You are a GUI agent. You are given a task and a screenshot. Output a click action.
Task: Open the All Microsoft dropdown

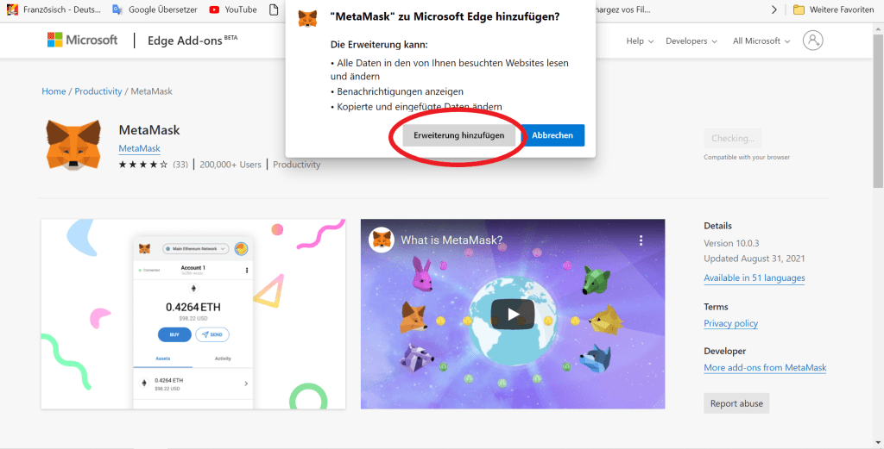click(x=761, y=41)
